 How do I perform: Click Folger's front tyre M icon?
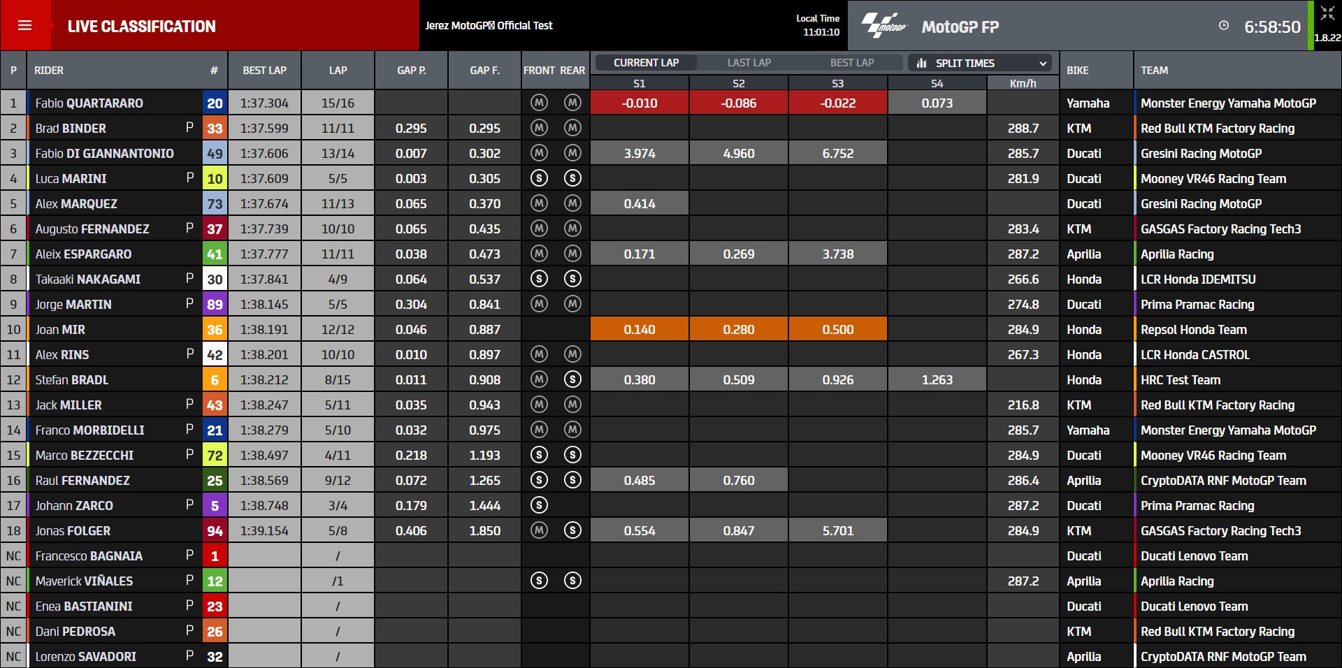pyautogui.click(x=539, y=530)
